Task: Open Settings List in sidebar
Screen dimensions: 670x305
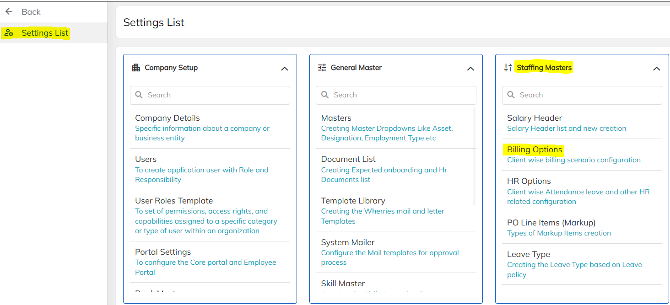Action: 54,33
